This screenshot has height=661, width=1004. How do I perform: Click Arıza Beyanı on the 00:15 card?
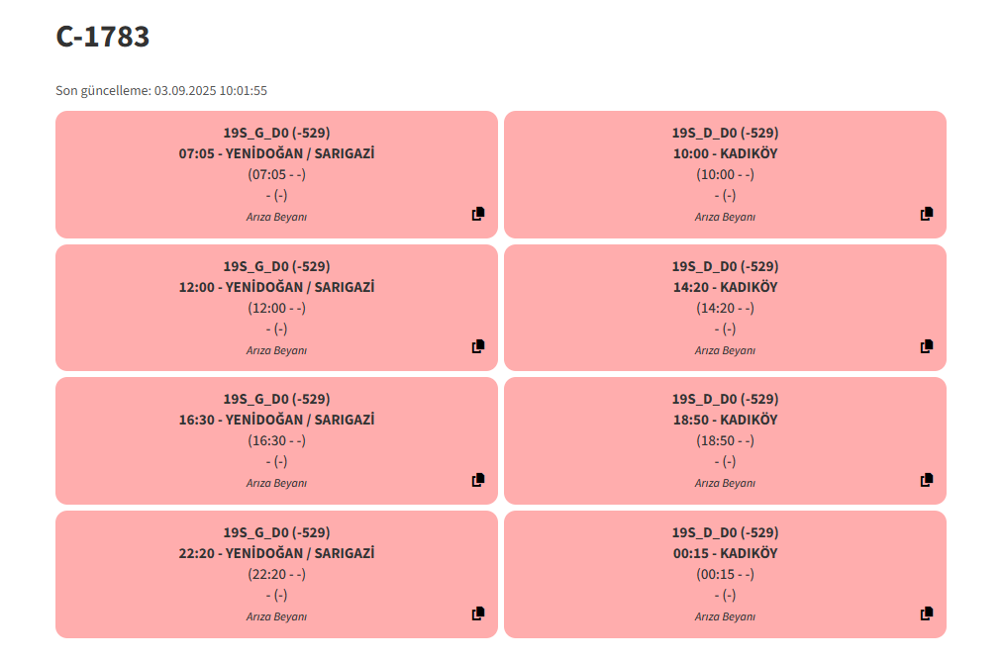tap(725, 616)
